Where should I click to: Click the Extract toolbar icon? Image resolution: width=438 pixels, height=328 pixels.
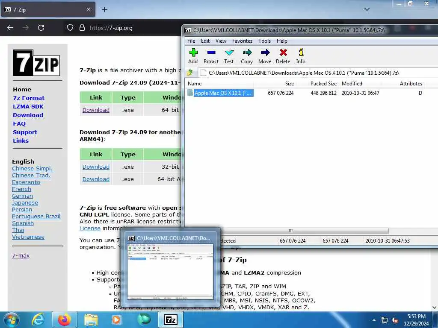(x=211, y=56)
